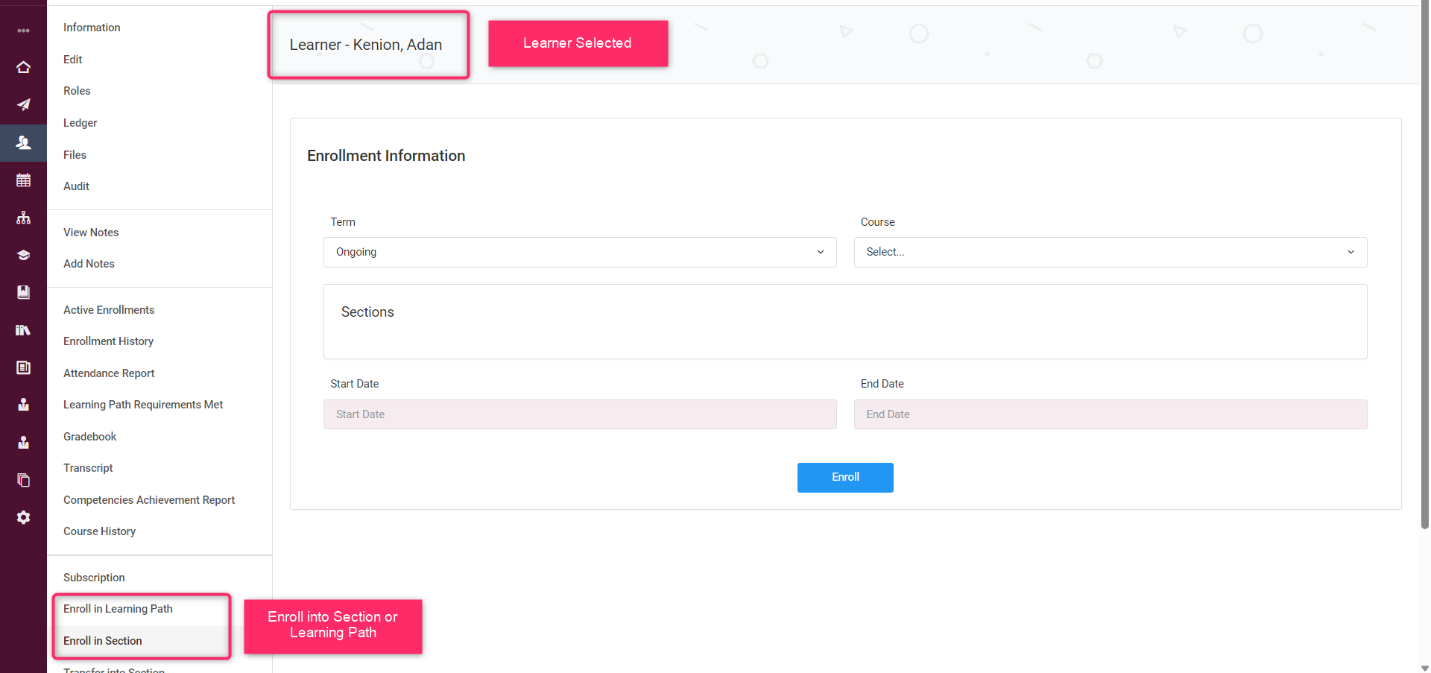This screenshot has width=1431, height=673.
Task: Open the settings gear icon
Action: 23,517
